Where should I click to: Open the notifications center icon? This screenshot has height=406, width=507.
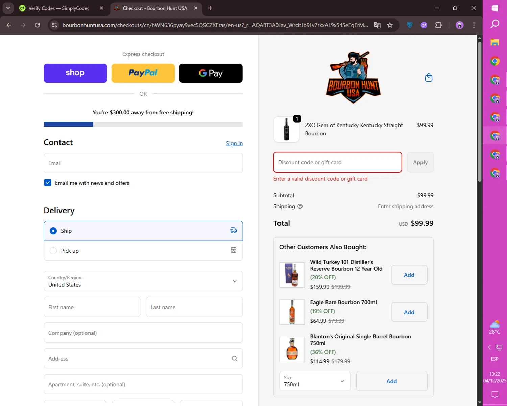495,394
